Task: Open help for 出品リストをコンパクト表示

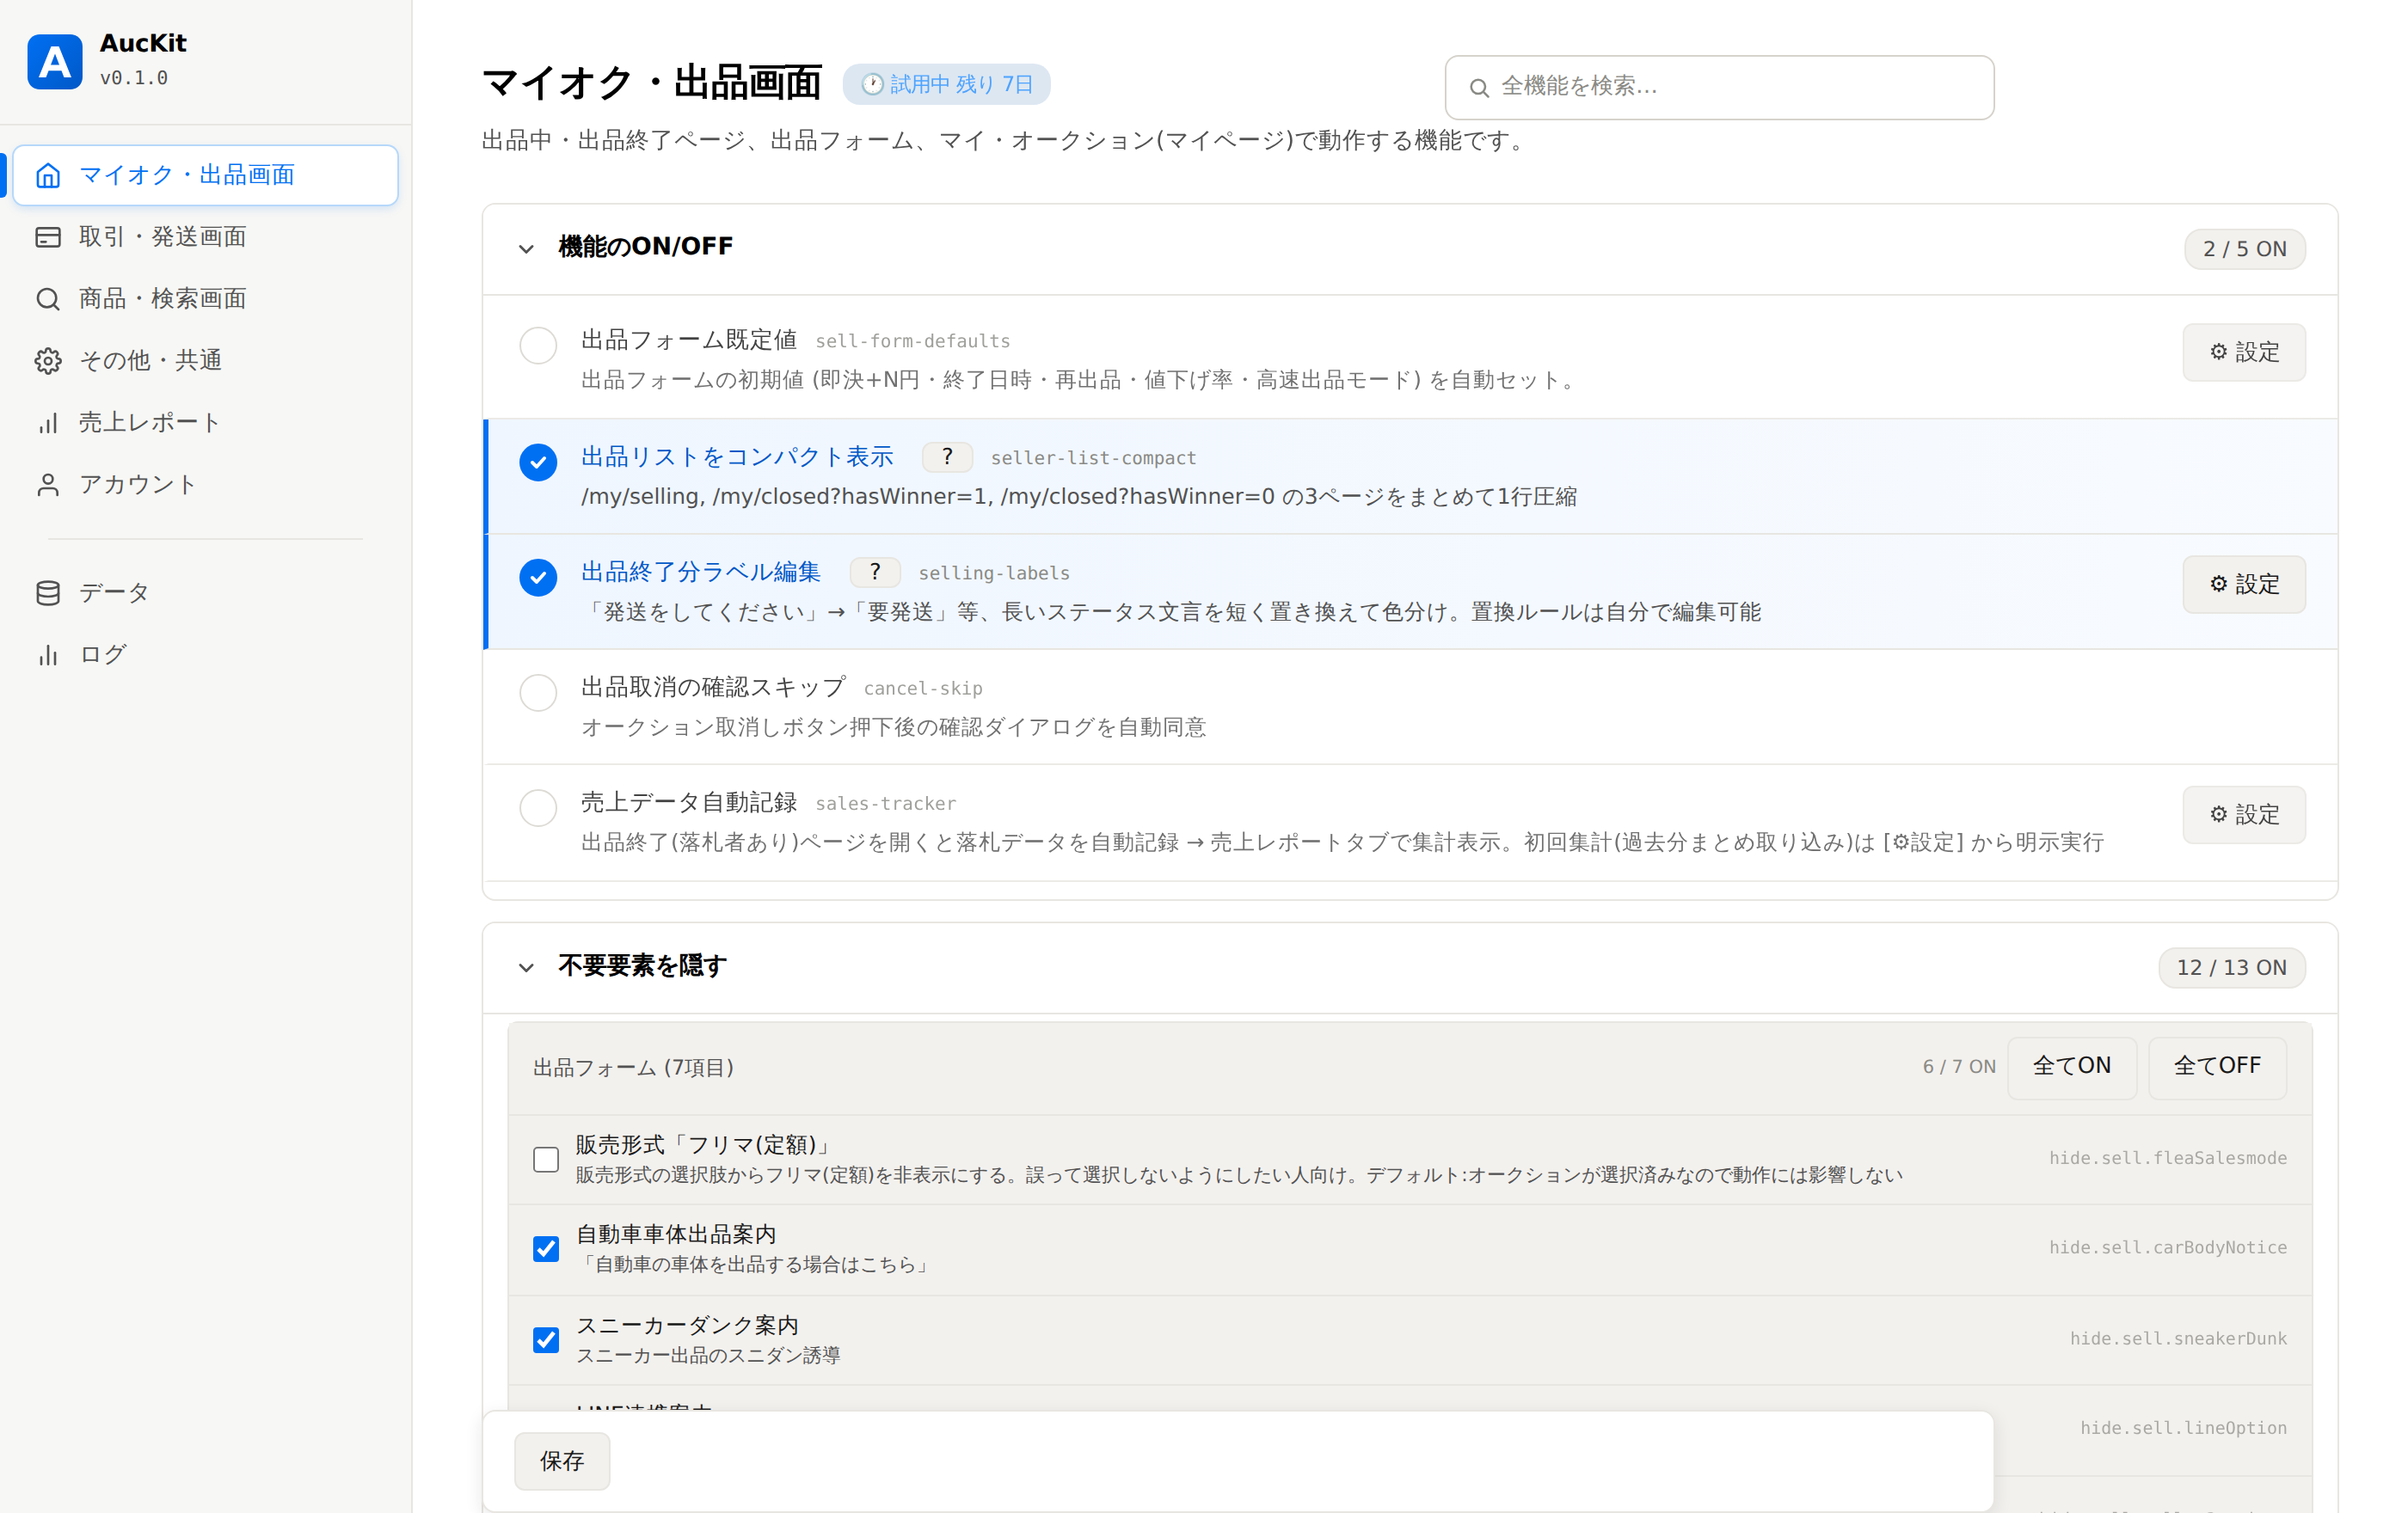Action: tap(946, 456)
